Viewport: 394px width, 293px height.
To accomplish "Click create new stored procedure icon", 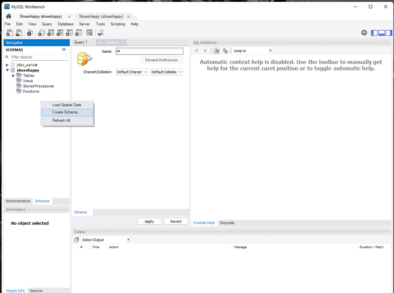I will (x=70, y=33).
